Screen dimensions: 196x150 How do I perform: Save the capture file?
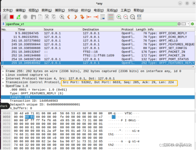click(x=40, y=17)
